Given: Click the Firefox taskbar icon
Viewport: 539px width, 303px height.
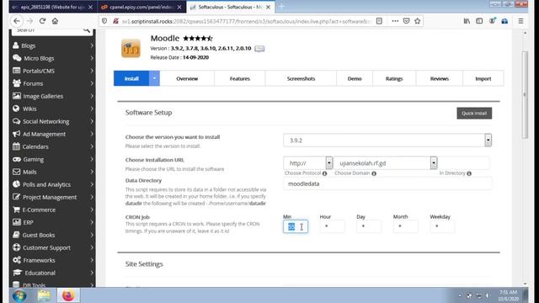Looking at the screenshot, I should click(68, 295).
